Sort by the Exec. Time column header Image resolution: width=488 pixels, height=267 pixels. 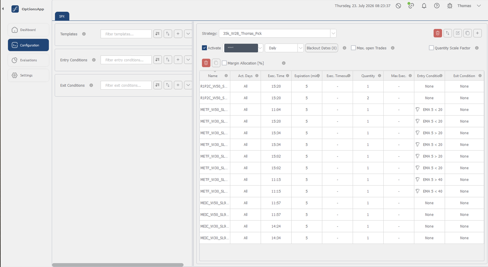(276, 76)
